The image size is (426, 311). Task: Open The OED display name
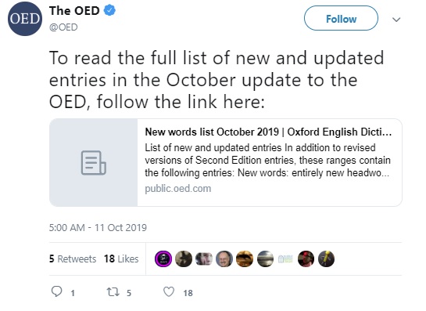tap(74, 11)
